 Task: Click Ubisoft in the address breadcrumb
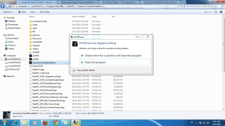click(x=71, y=6)
